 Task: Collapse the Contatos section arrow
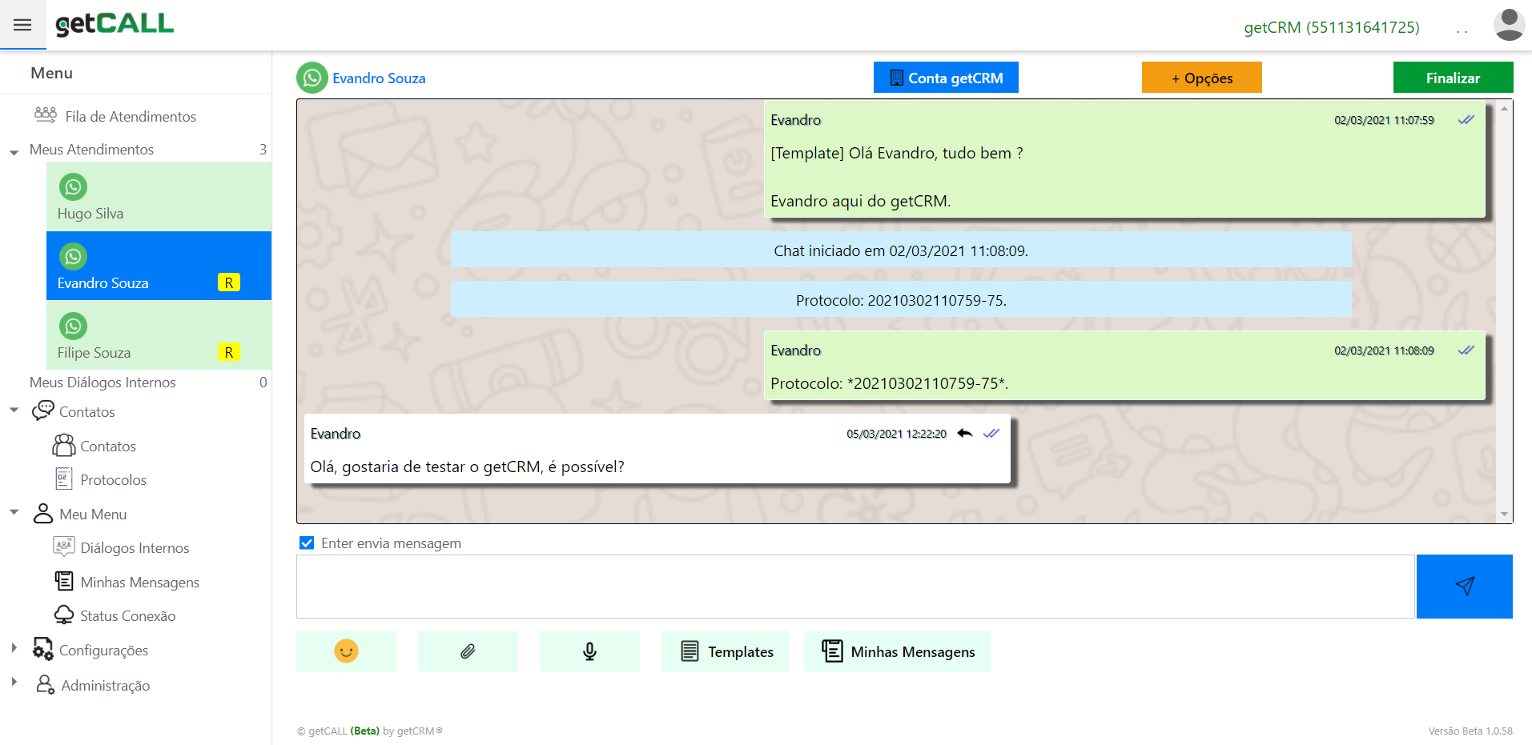pyautogui.click(x=14, y=410)
